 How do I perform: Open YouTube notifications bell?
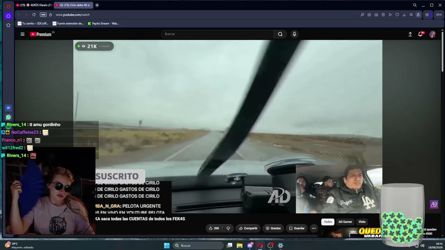421,34
